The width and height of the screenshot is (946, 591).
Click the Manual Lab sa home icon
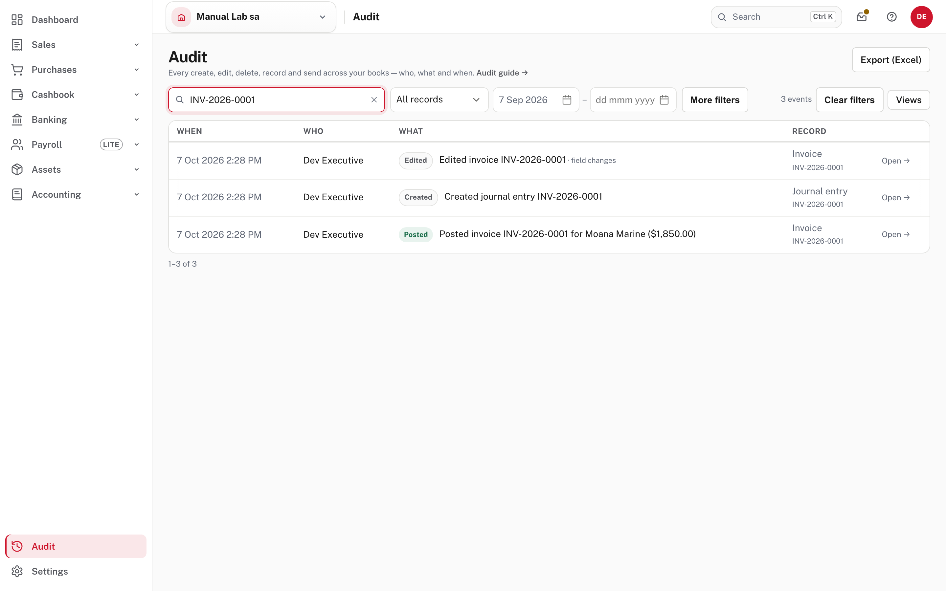tap(181, 17)
